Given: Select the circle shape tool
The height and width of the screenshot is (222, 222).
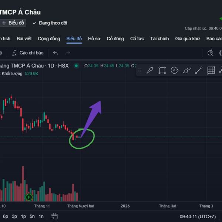Looking at the screenshot, I should [174, 70].
